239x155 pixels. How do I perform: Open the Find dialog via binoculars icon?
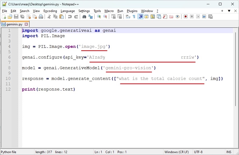(x=84, y=16)
